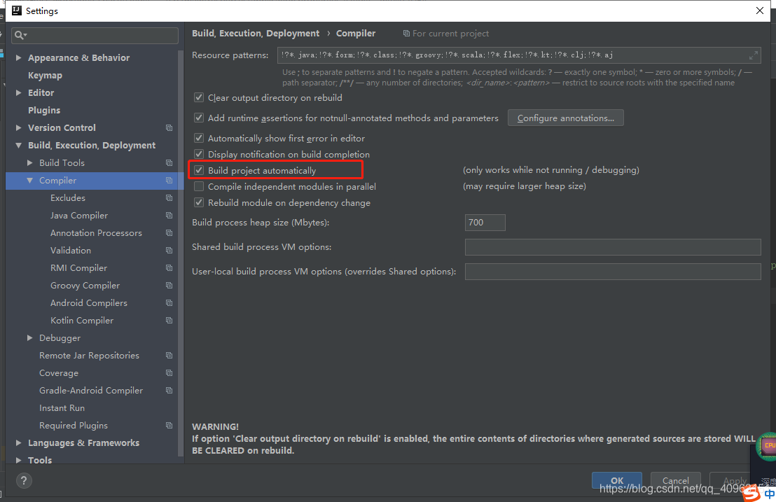Select Validation under Compiler
This screenshot has height=502, width=776.
(x=71, y=250)
